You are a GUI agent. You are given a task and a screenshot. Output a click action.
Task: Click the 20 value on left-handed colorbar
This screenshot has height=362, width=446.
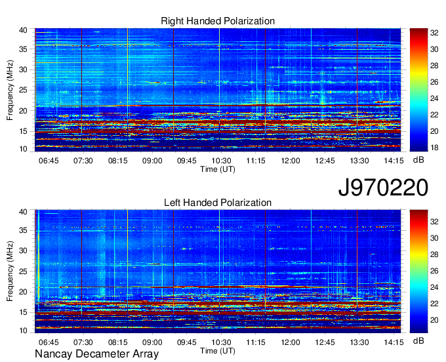point(434,320)
